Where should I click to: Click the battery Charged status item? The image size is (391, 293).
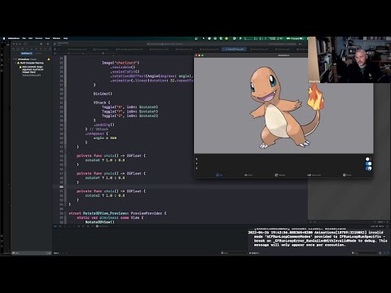296,38
